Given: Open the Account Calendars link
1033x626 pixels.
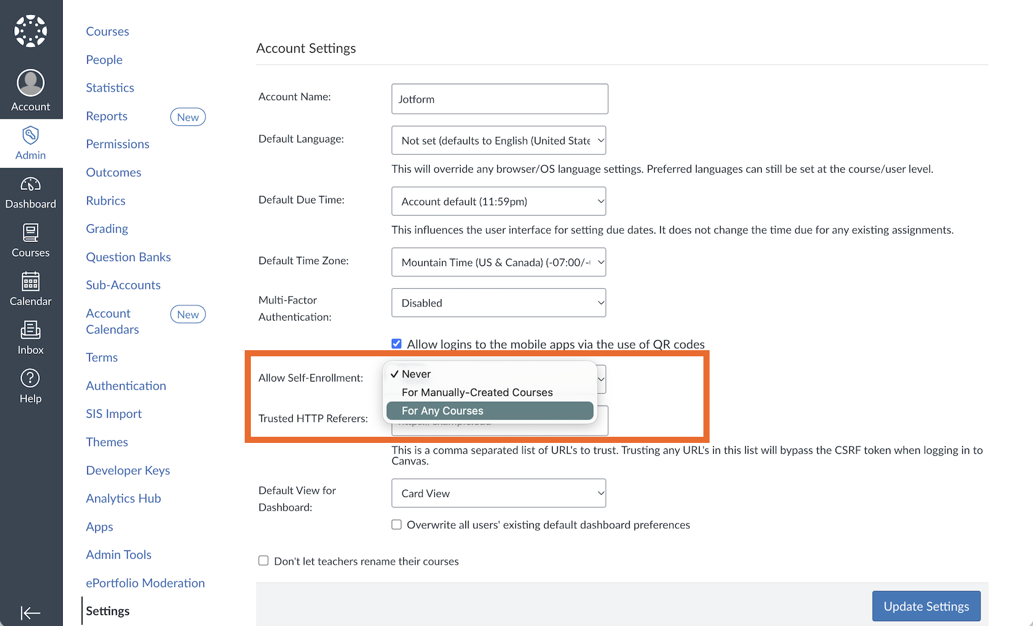Looking at the screenshot, I should click(113, 321).
